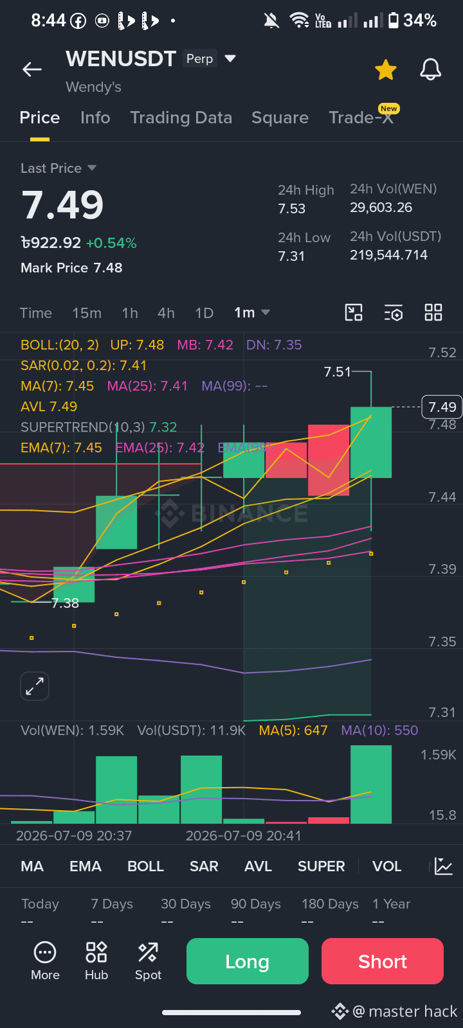
Task: Click the AVL 7.49 label
Action: click(x=49, y=407)
